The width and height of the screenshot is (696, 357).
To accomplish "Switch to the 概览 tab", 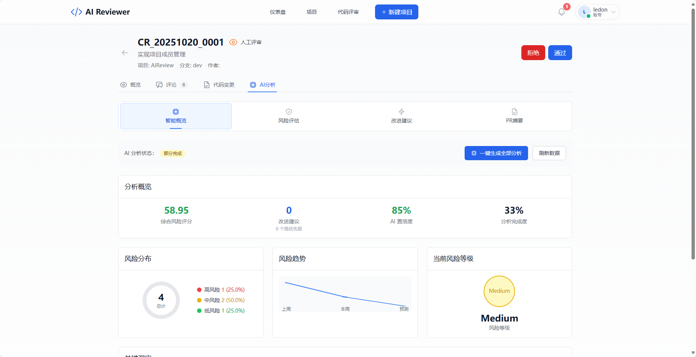I will 131,85.
